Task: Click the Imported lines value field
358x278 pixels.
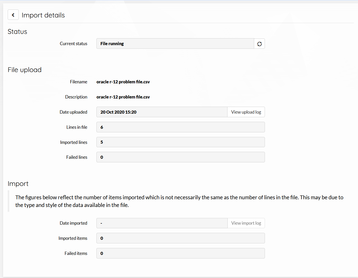Action: click(181, 142)
